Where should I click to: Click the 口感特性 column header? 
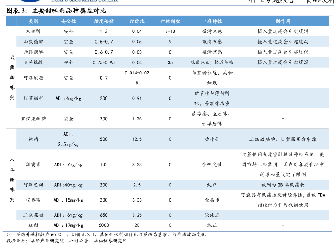212,21
